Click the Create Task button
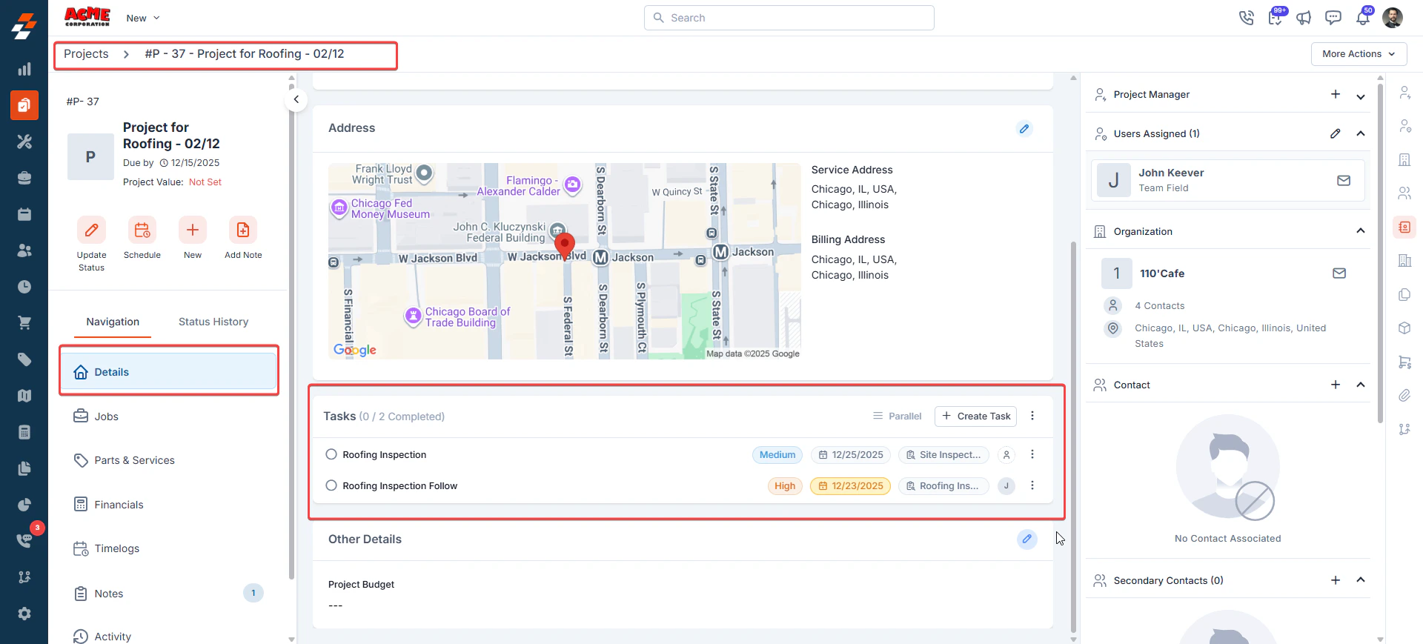The height and width of the screenshot is (644, 1423). (x=975, y=416)
